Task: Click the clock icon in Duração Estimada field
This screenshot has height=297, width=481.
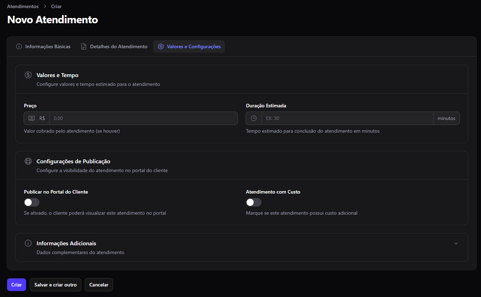Action: (x=254, y=118)
